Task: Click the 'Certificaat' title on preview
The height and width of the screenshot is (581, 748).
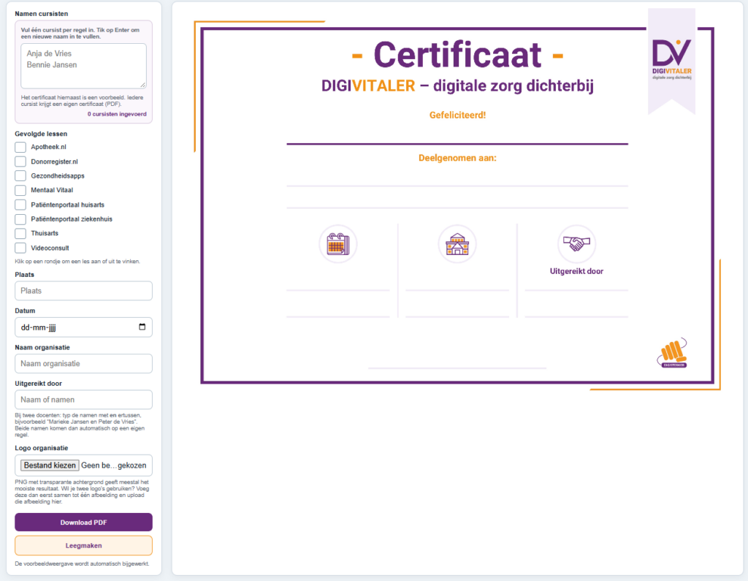Action: pyautogui.click(x=457, y=54)
